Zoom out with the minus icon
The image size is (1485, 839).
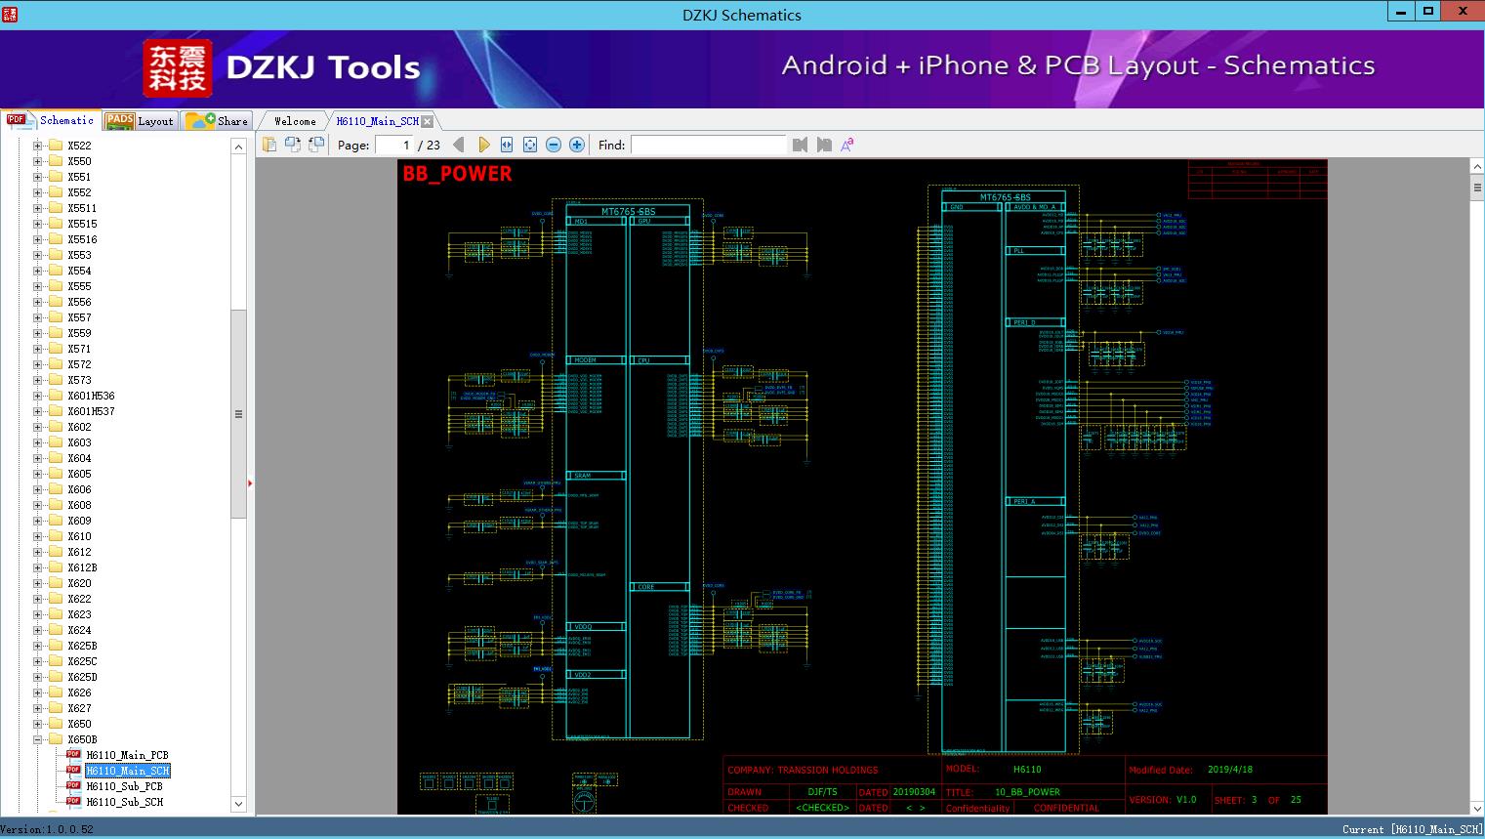(554, 145)
